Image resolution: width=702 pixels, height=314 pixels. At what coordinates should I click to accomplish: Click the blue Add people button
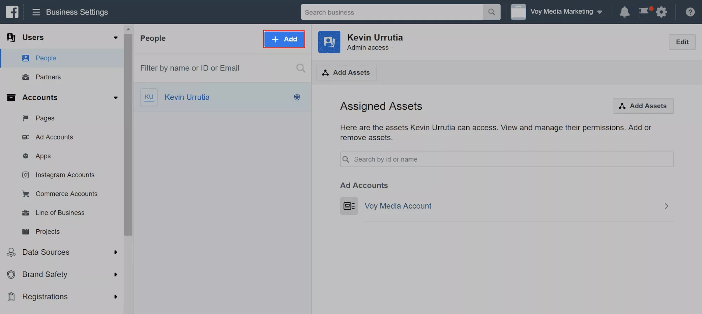pos(284,39)
